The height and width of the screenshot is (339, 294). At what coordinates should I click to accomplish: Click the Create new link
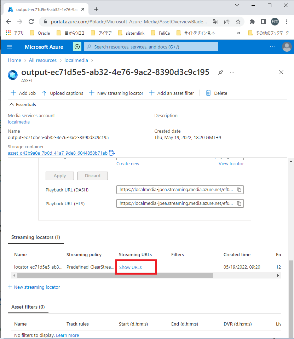[x=128, y=164]
